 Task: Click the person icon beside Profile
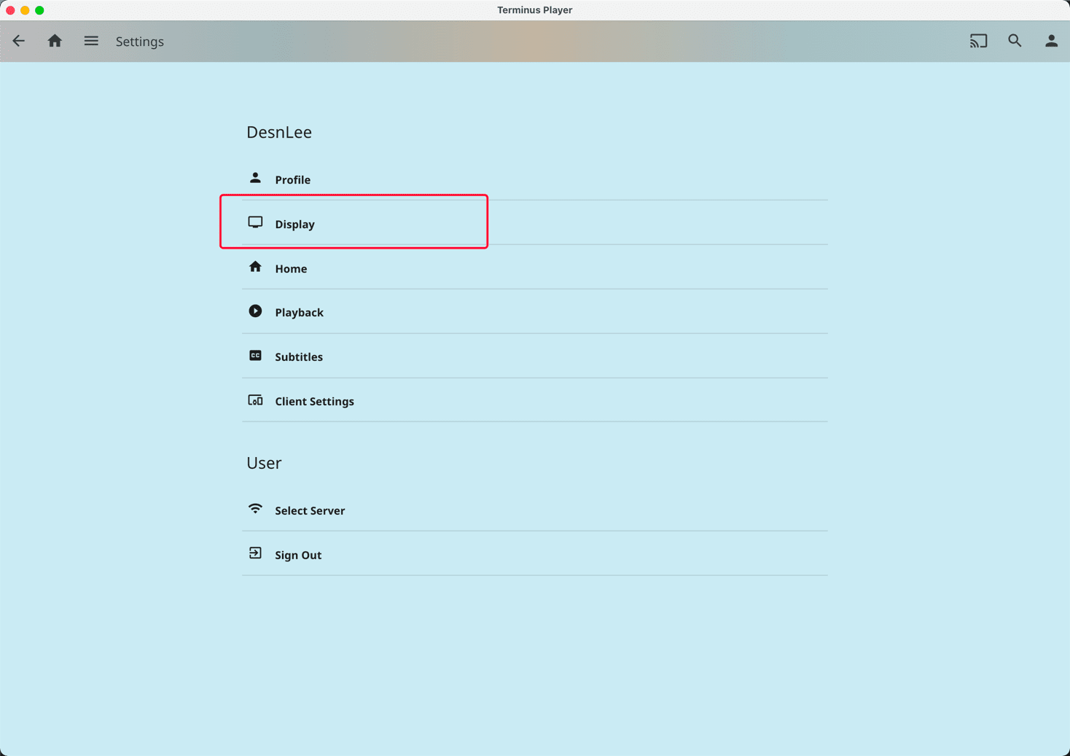[x=255, y=179]
